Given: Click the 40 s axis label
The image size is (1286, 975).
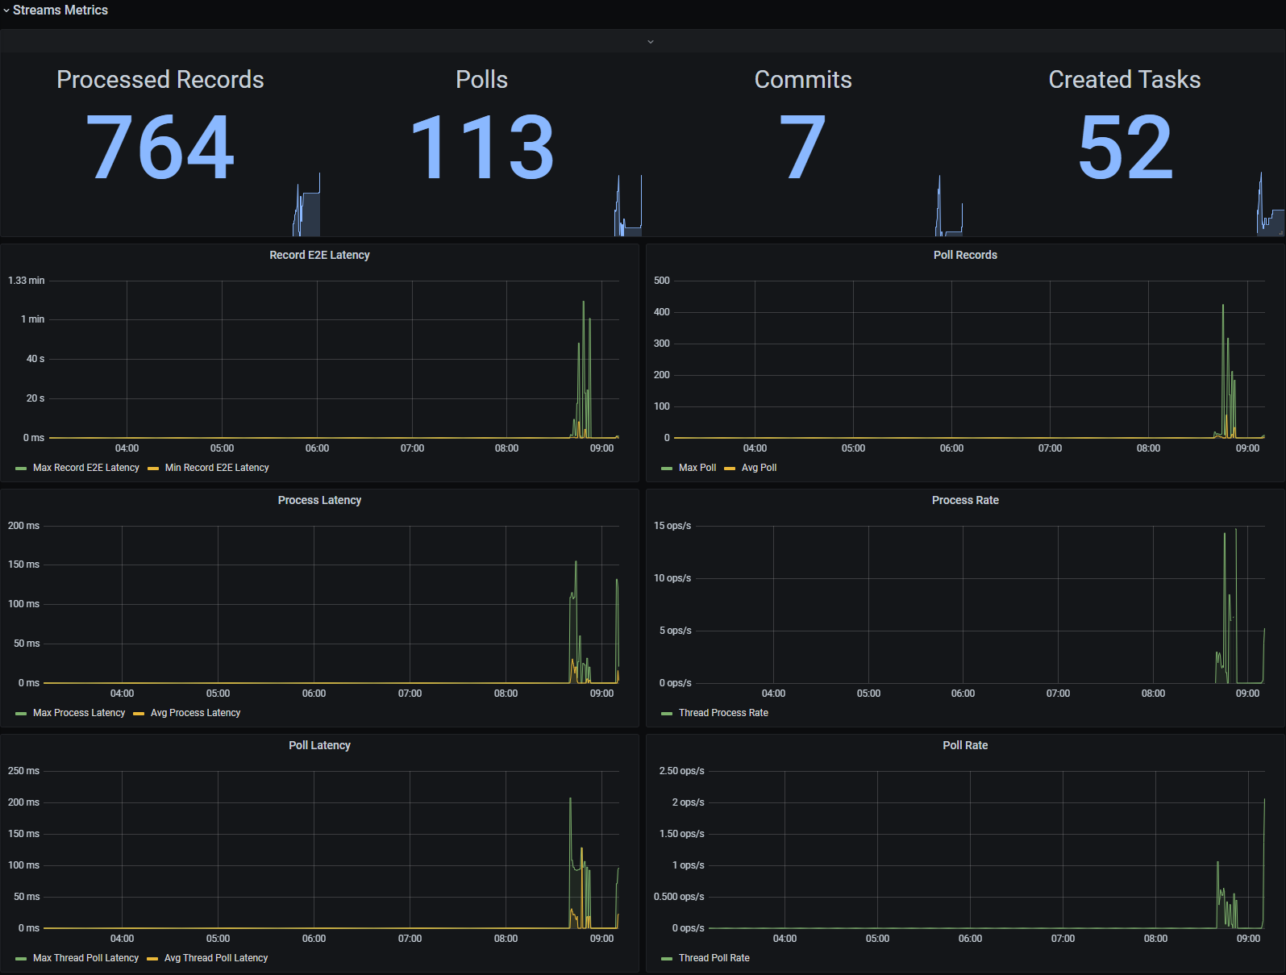Looking at the screenshot, I should tap(35, 359).
